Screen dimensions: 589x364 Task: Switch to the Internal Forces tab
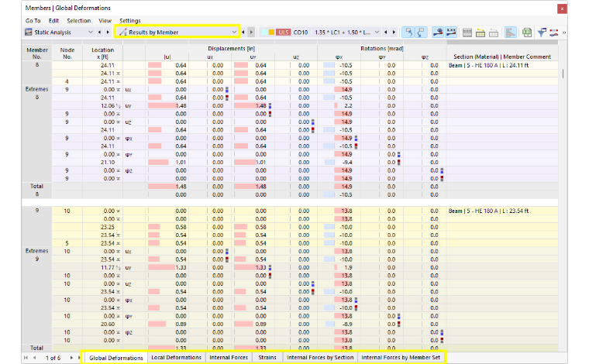[229, 358]
